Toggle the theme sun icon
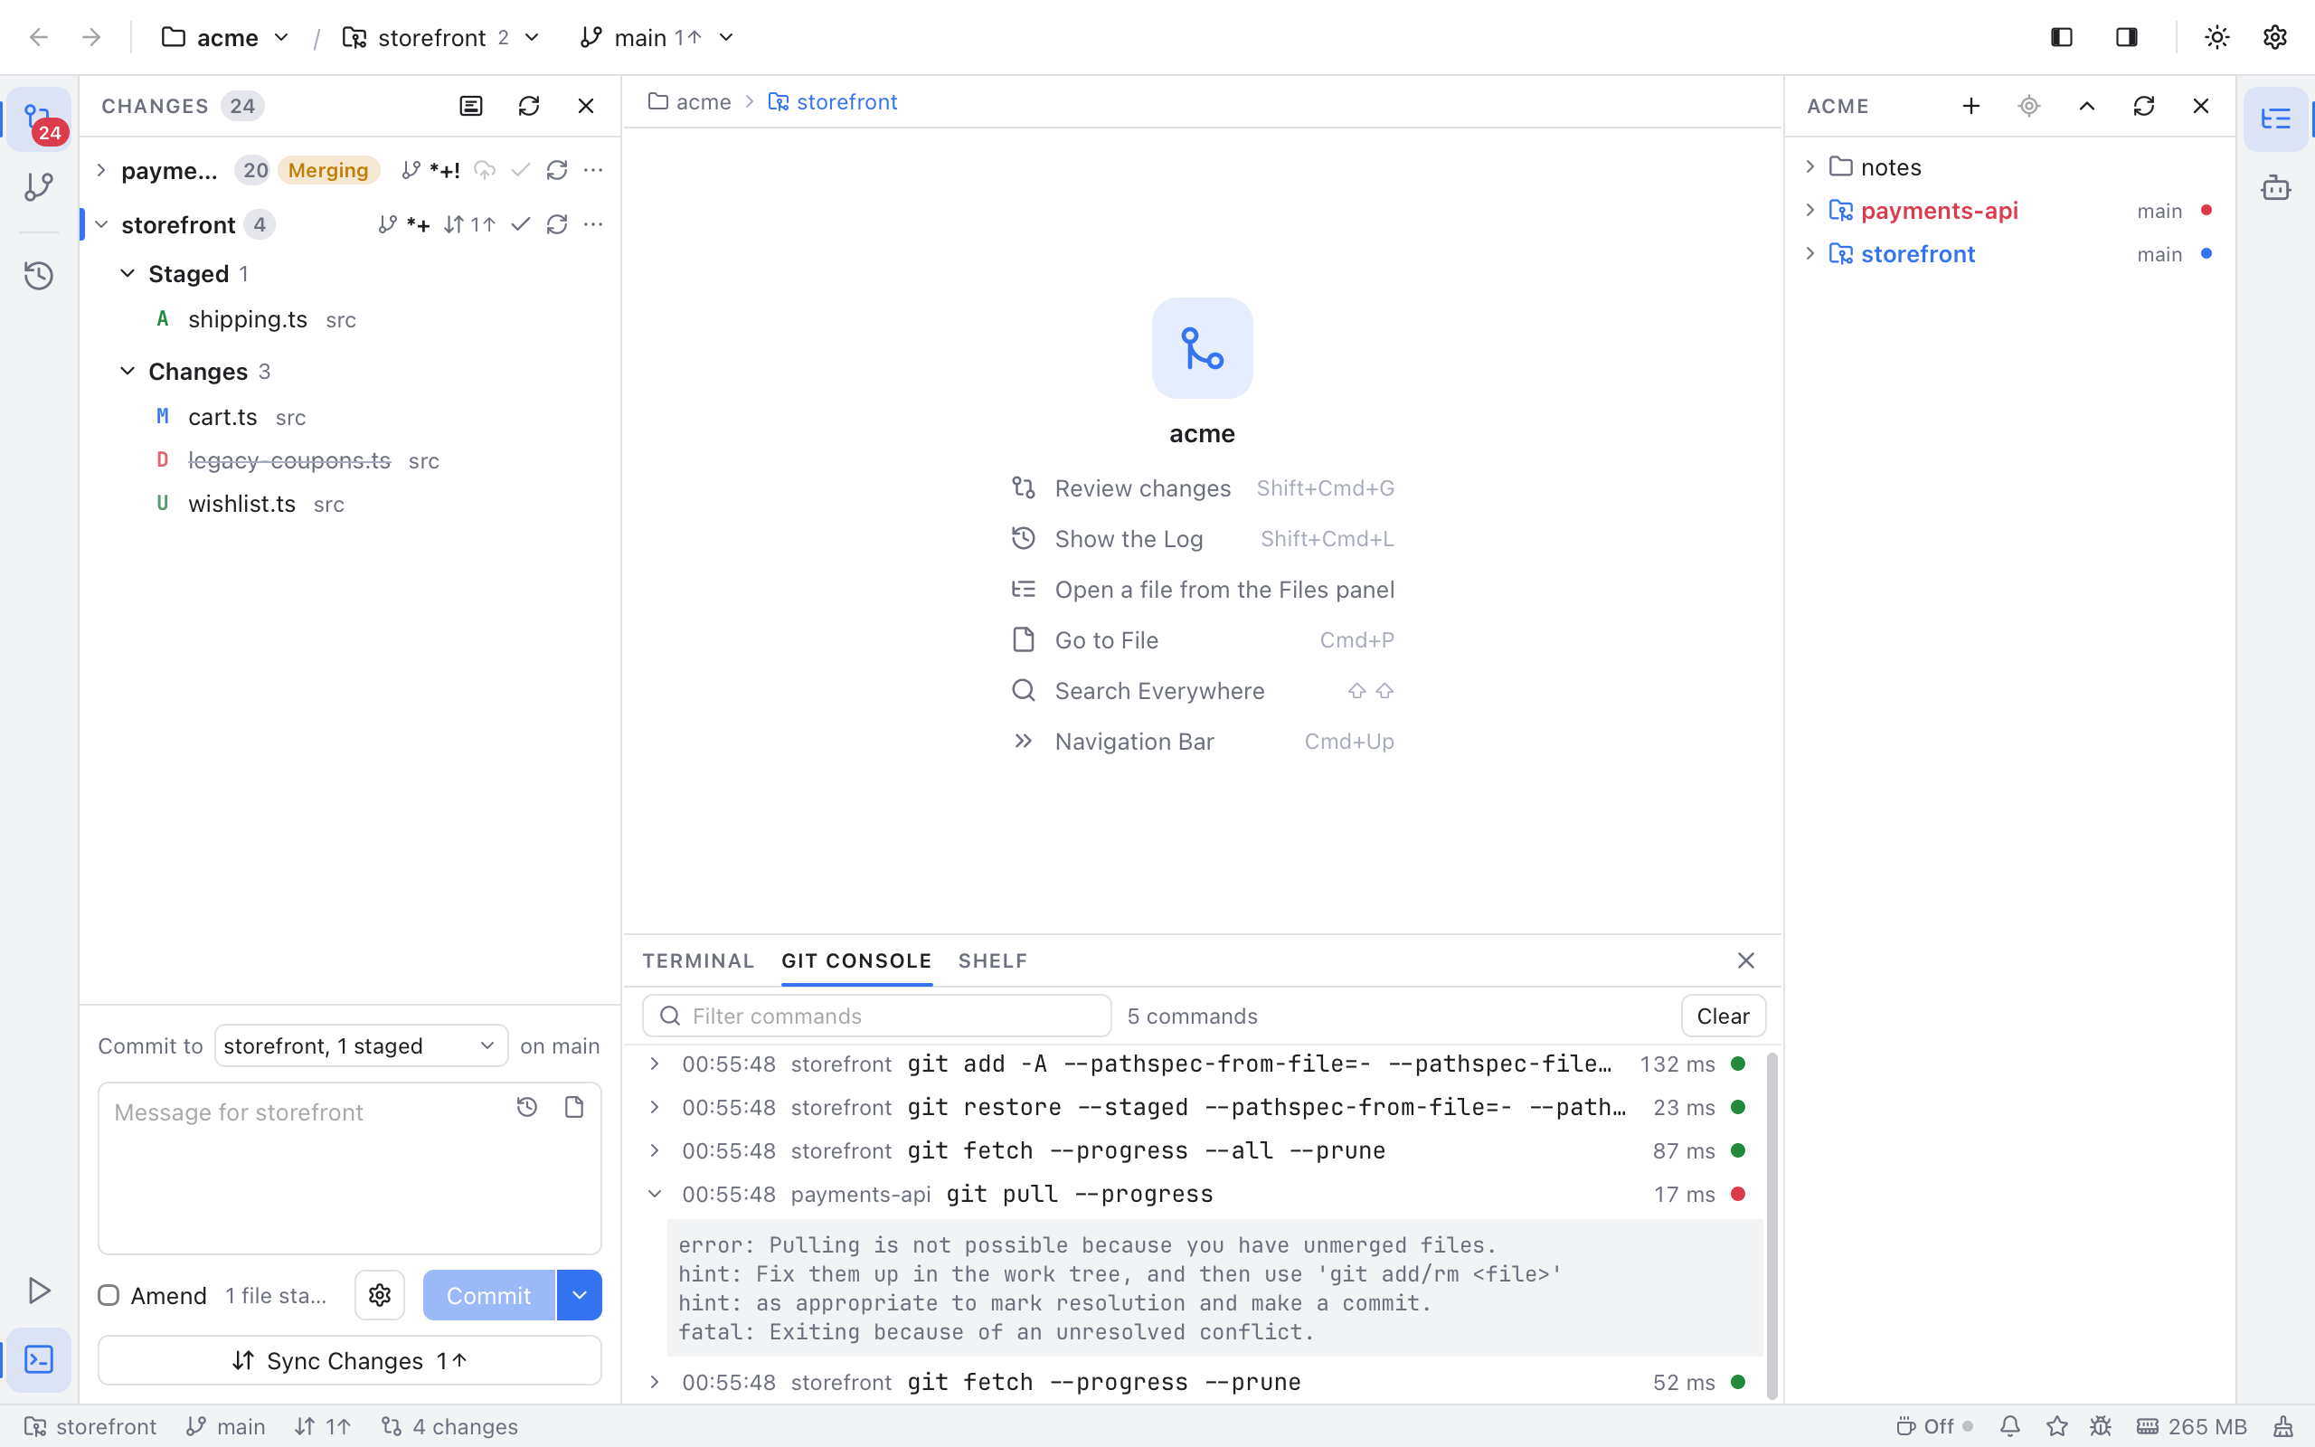 pyautogui.click(x=2217, y=37)
